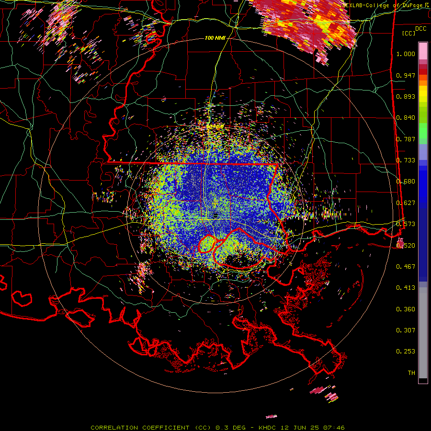The height and width of the screenshot is (431, 431).
Task: Click the 0.680 color scale label
Action: pyautogui.click(x=406, y=181)
